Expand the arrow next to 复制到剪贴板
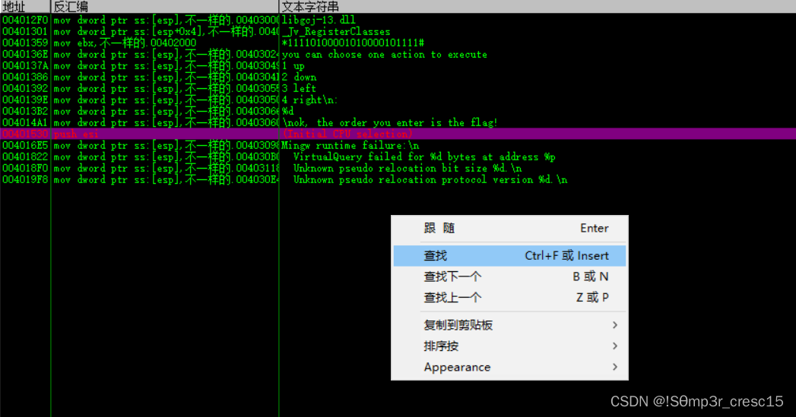 (615, 325)
